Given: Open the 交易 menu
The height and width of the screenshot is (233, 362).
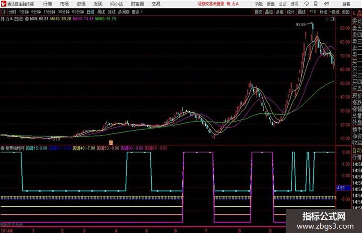Looking at the screenshot, I should point(156,4).
